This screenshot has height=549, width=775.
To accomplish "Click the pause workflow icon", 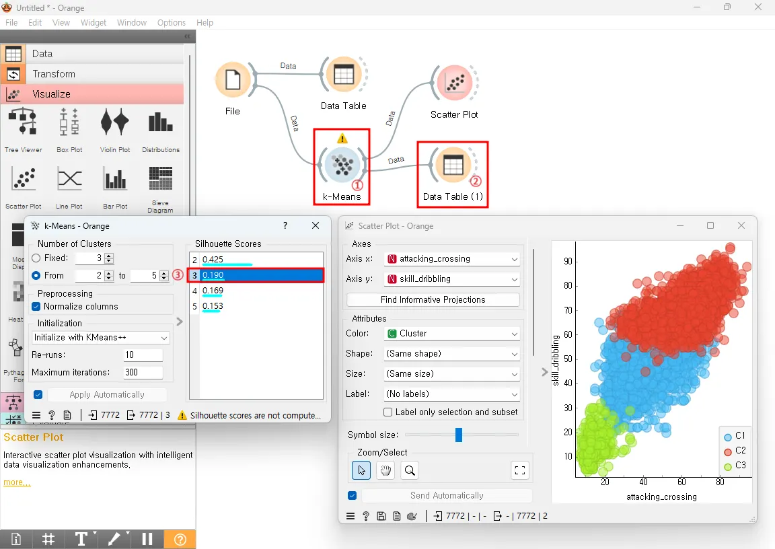I will click(x=147, y=539).
